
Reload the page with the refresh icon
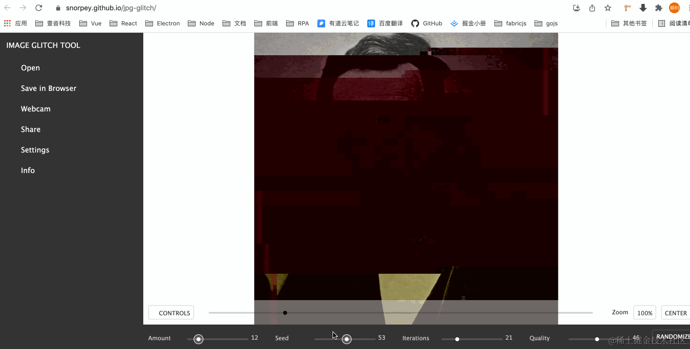coord(38,8)
